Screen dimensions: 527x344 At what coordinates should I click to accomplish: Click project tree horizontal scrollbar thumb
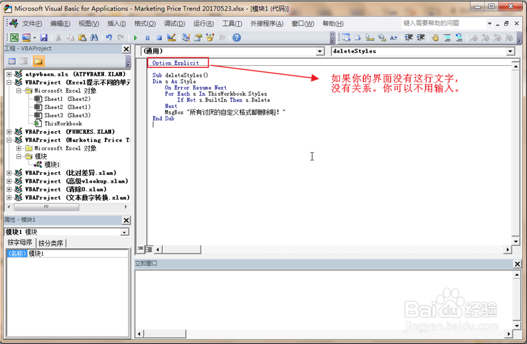click(46, 207)
